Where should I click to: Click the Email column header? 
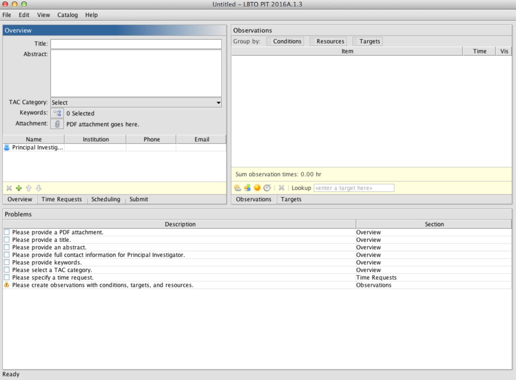click(201, 139)
